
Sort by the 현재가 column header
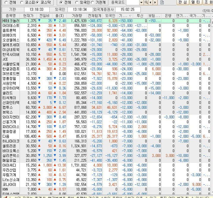(28, 16)
